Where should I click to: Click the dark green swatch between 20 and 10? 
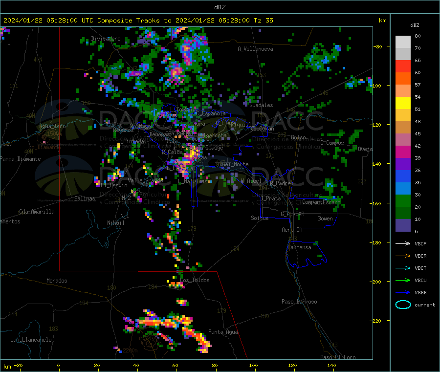tap(403, 213)
